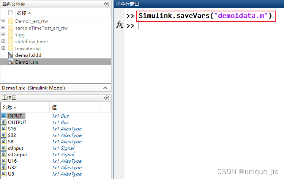Open the Workspace panel actions menu
Screen dimensions: 284x179
point(107,98)
